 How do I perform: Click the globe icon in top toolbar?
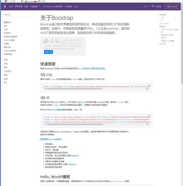[x=6, y=1]
